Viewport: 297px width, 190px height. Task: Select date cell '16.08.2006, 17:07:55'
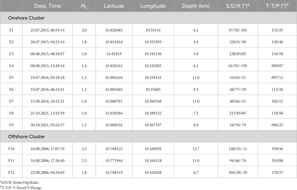[x=47, y=149]
